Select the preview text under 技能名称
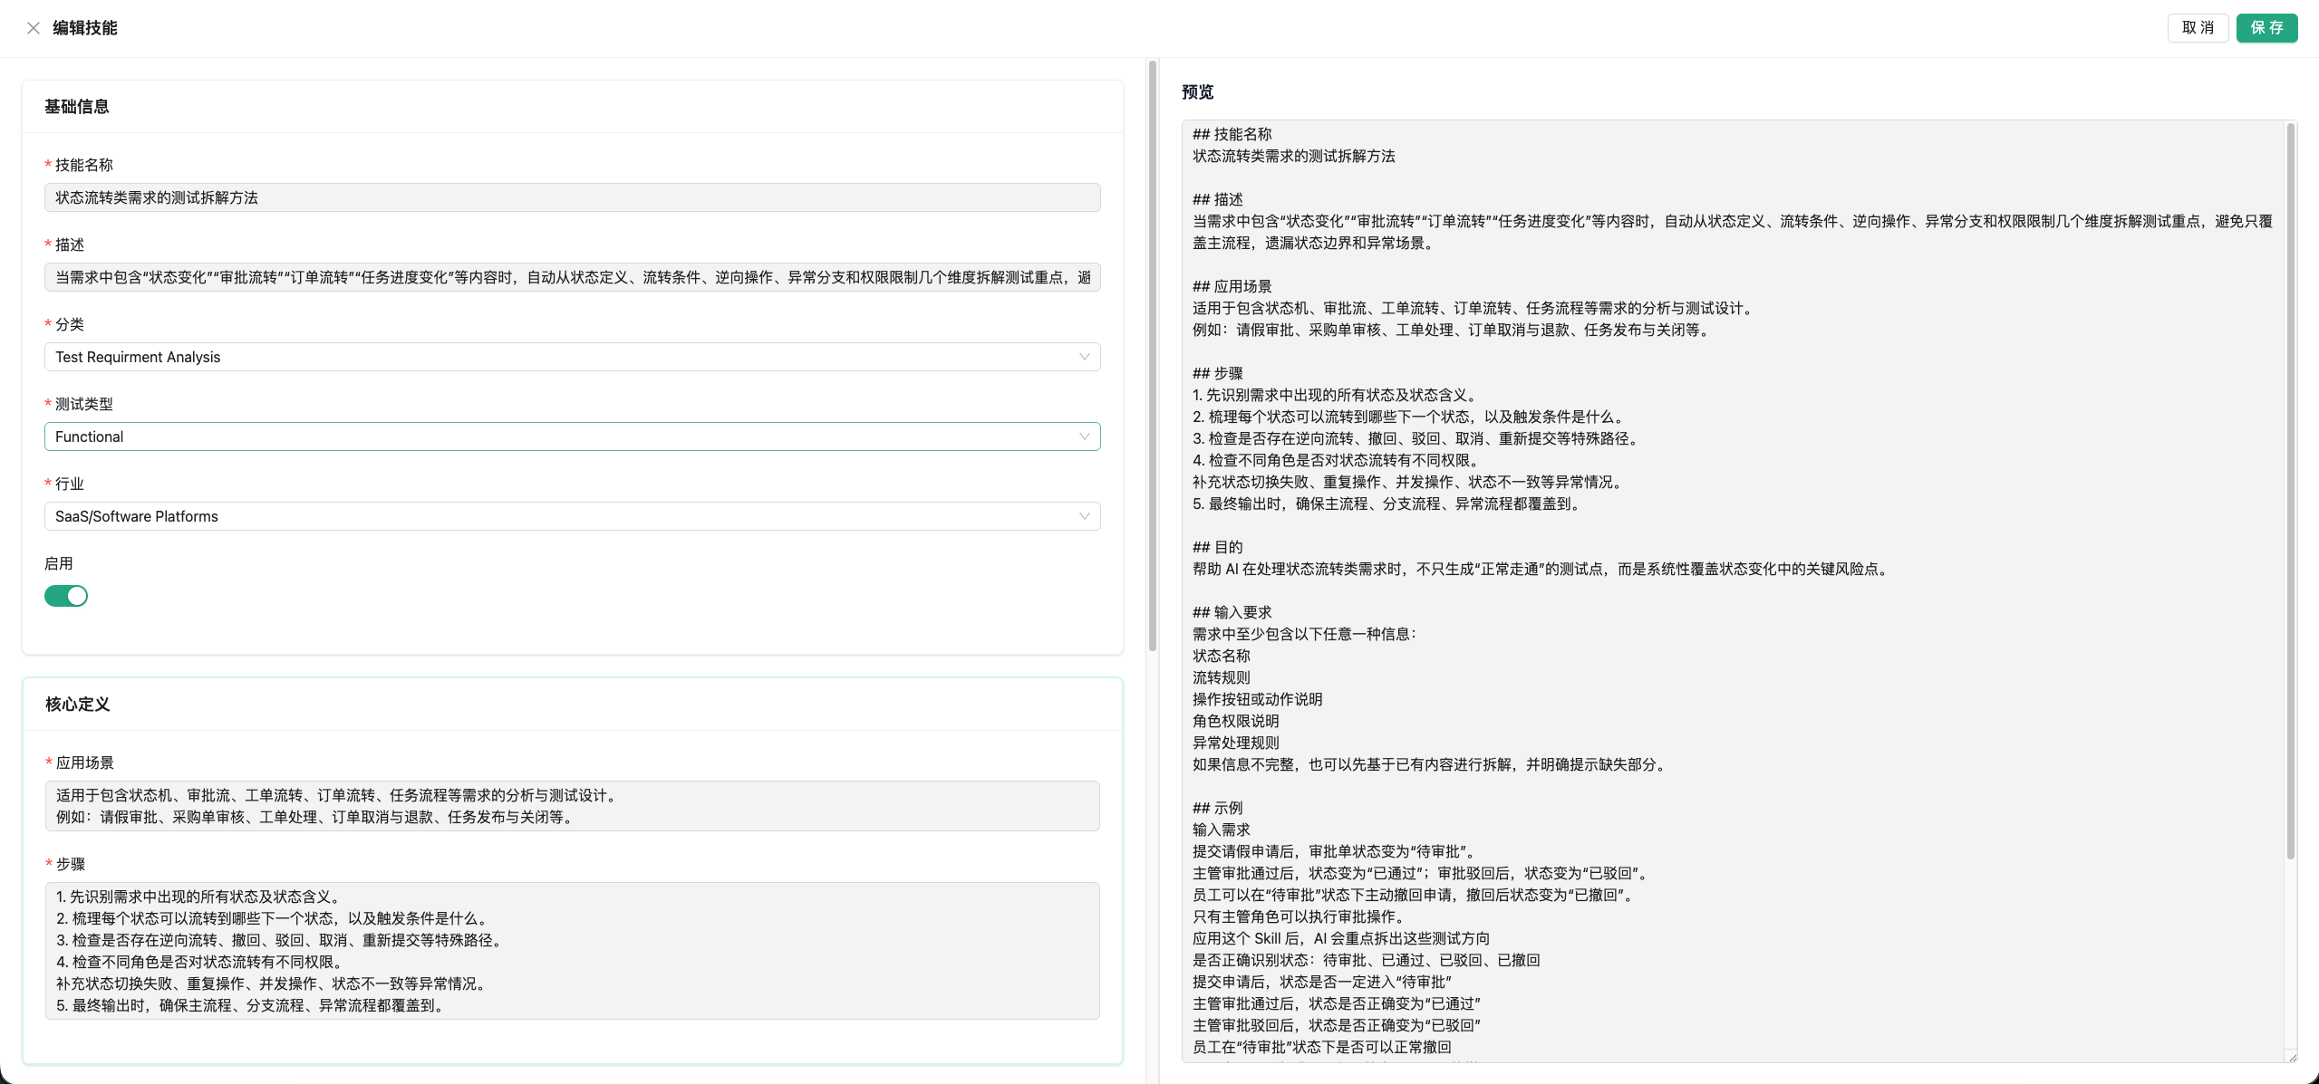The image size is (2319, 1084). pyautogui.click(x=1293, y=156)
